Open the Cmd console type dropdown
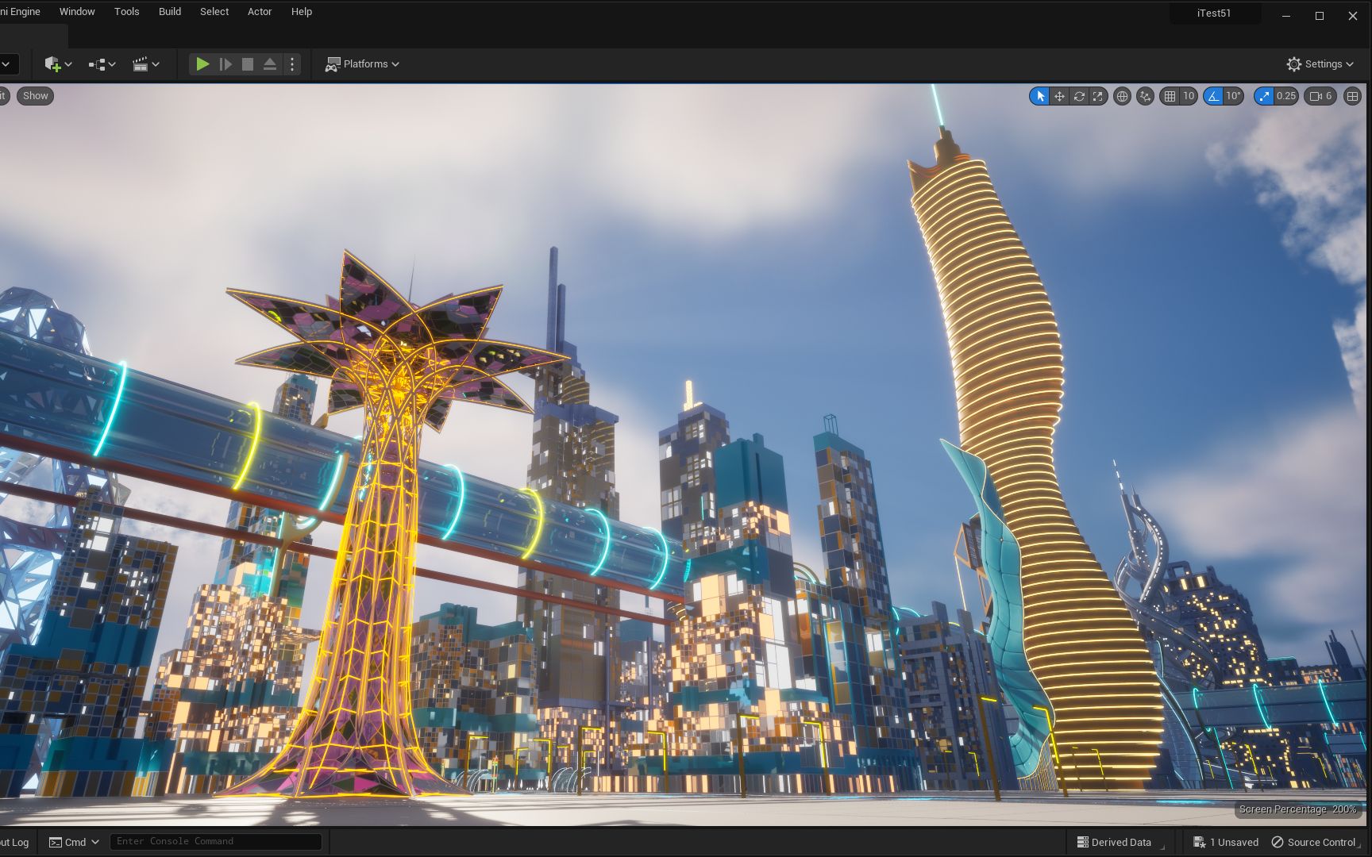Viewport: 1372px width, 857px height. coord(74,841)
